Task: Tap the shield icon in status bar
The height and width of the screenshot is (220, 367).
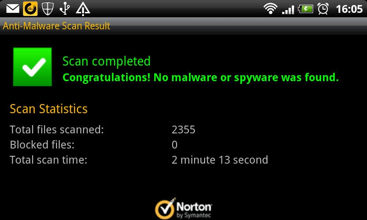Action: click(x=48, y=9)
